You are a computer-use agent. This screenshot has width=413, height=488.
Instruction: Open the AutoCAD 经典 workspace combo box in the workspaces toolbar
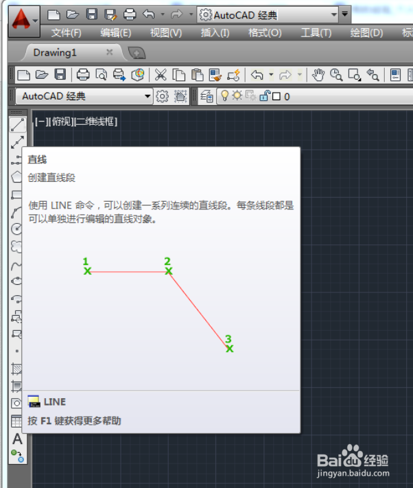84,96
